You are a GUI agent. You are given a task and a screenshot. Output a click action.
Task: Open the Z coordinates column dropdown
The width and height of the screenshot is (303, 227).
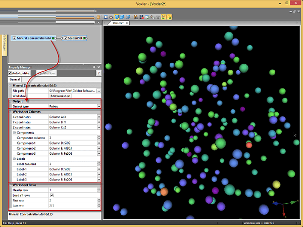click(x=99, y=127)
